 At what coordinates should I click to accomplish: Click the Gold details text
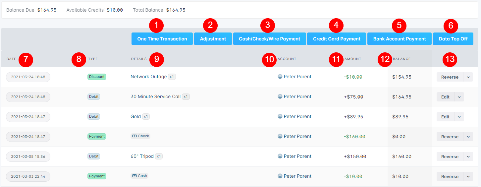point(136,116)
